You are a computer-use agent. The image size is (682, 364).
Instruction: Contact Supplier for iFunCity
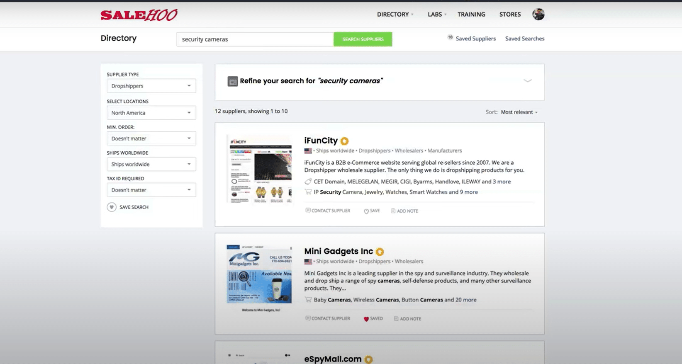(328, 211)
